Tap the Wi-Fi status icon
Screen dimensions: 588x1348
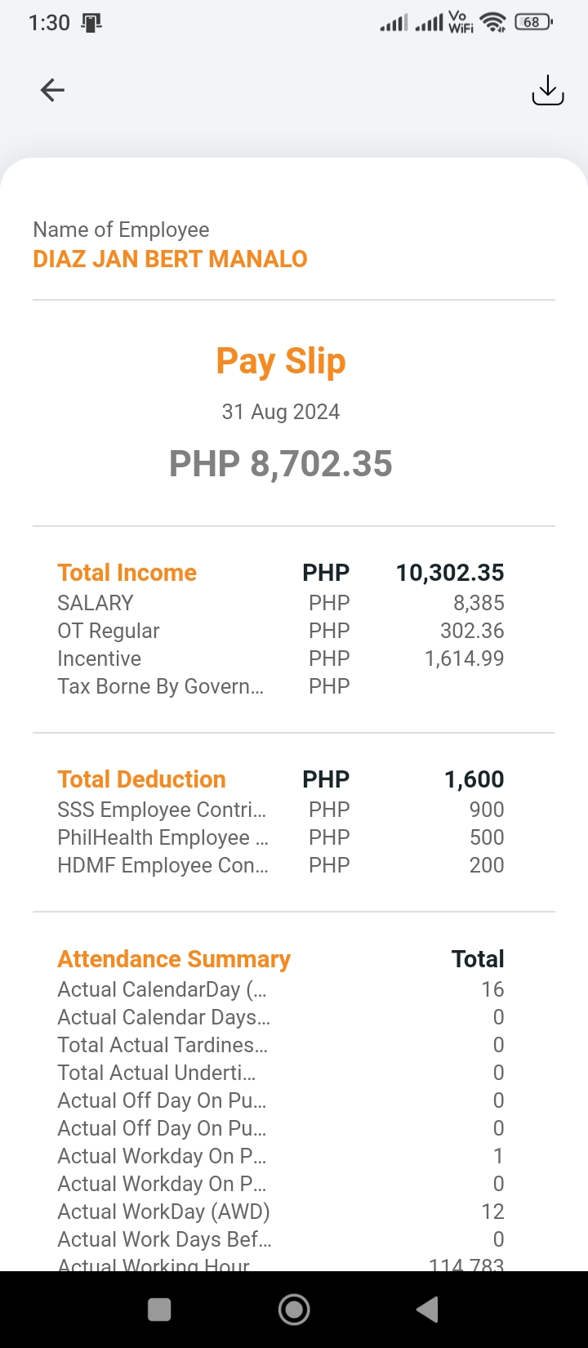(x=492, y=23)
